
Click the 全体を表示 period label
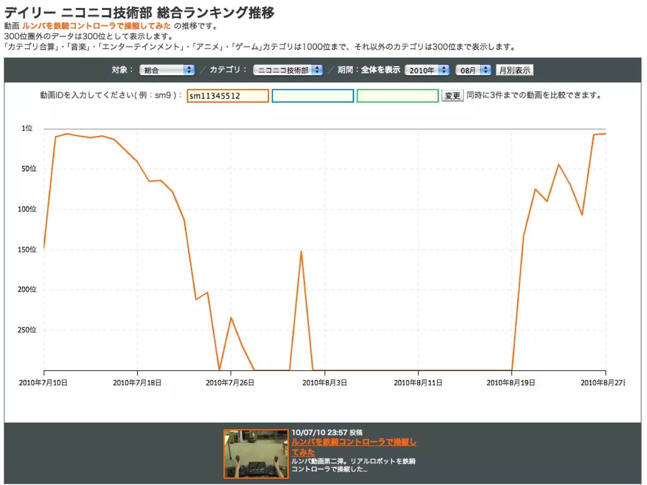pyautogui.click(x=380, y=70)
